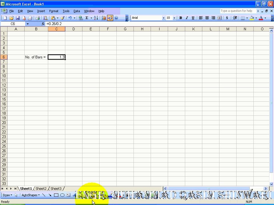The height and width of the screenshot is (205, 274).
Task: Open the Fill Color dropdown arrow
Action: pyautogui.click(x=256, y=18)
